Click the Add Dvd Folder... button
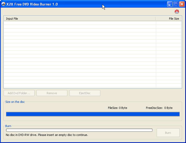Screen dimensions: 186x143 pyautogui.click(x=19, y=93)
